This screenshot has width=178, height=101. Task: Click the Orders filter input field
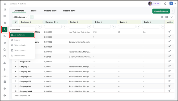[102, 27]
